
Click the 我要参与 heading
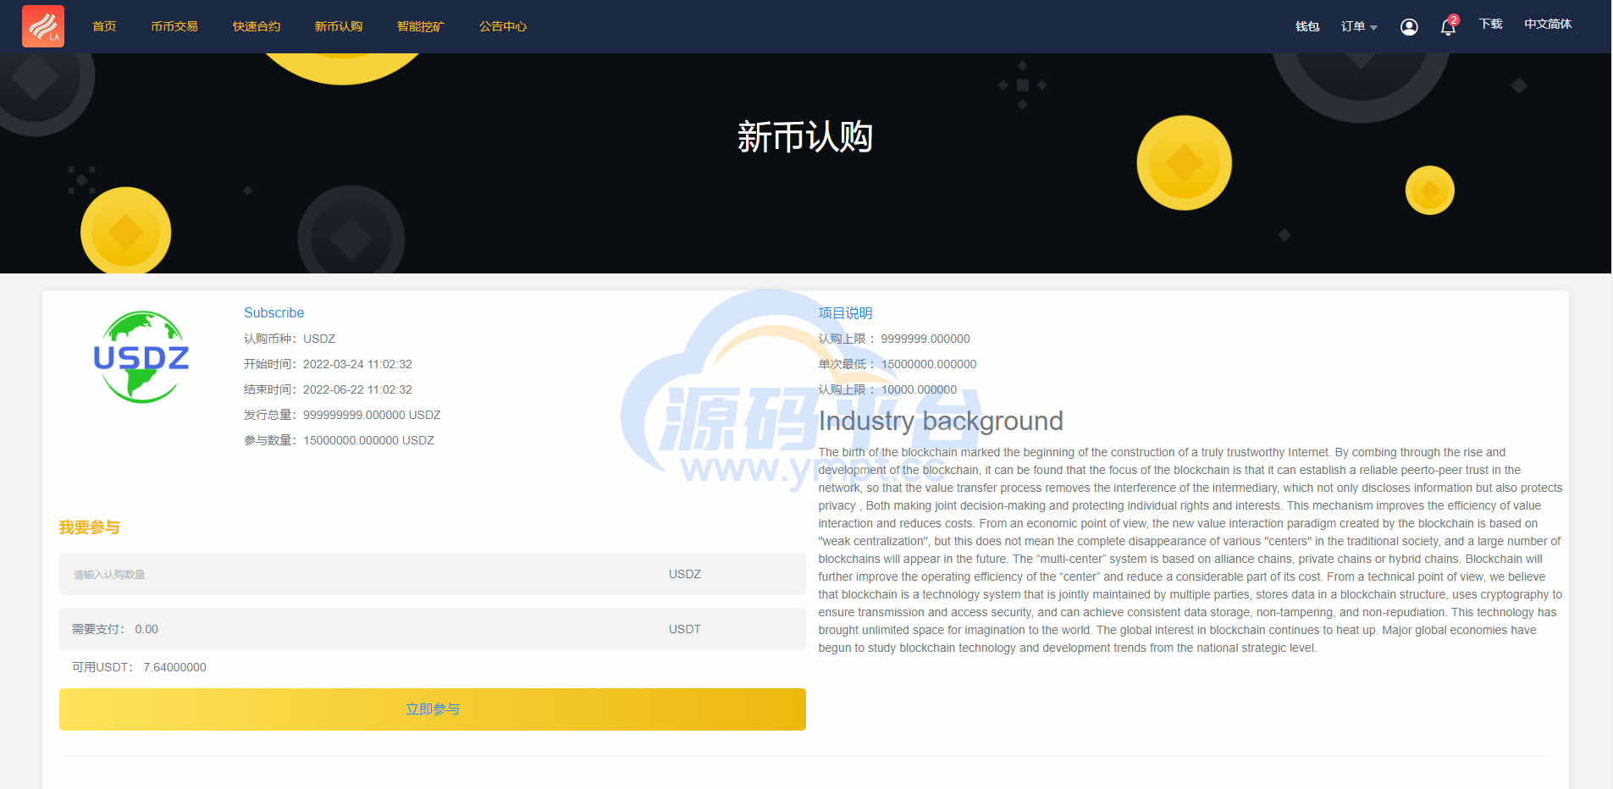(89, 527)
